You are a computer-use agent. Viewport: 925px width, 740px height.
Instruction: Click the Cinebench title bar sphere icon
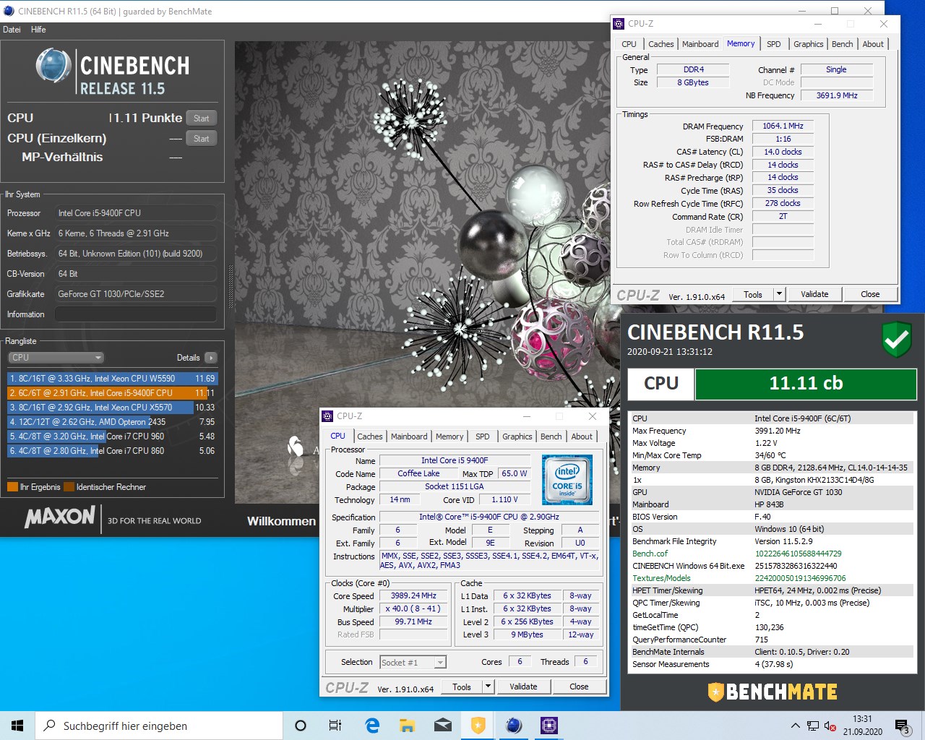pos(9,11)
